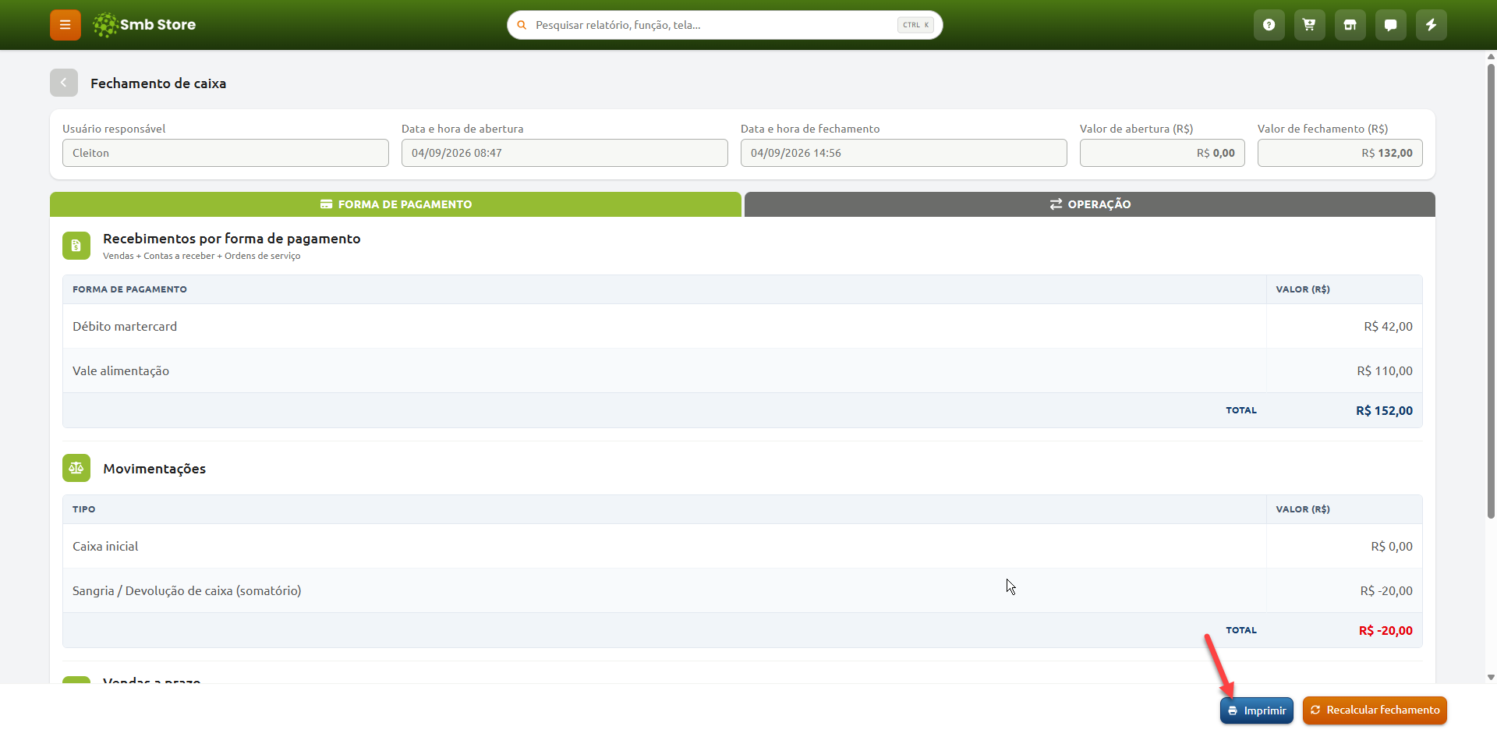1497x737 pixels.
Task: Click the Valor de fechamento field
Action: [x=1340, y=153]
